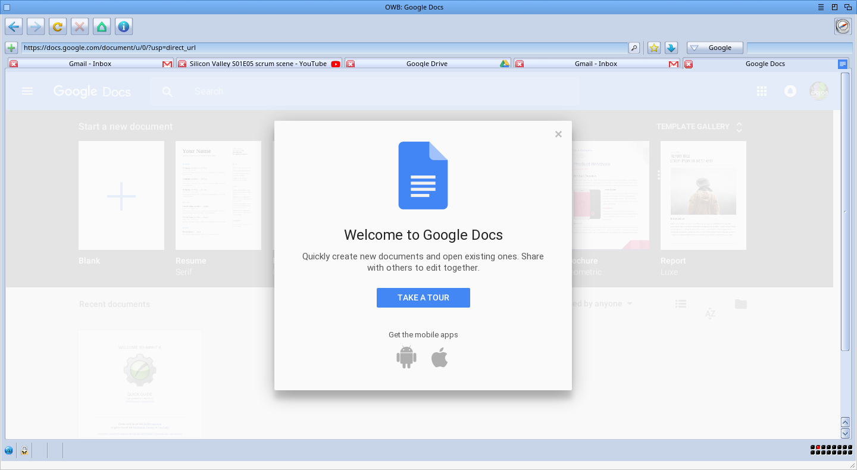Open the Blank new document thumbnail

(121, 196)
